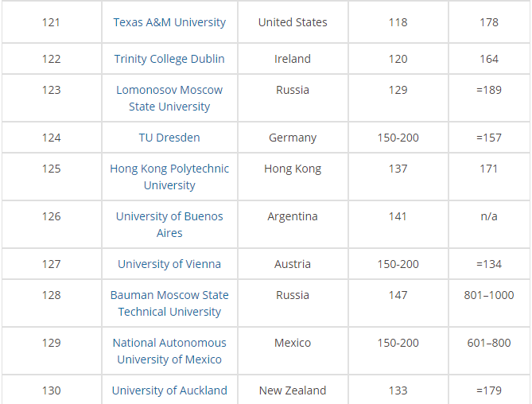Image resolution: width=532 pixels, height=404 pixels.
Task: Click the University of Vienna link
Action: coord(169,264)
